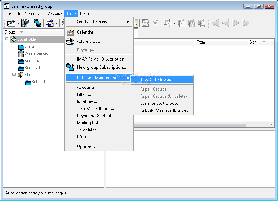The image size is (278, 201).
Task: Expand the Send and Receive submenu
Action: (99, 22)
